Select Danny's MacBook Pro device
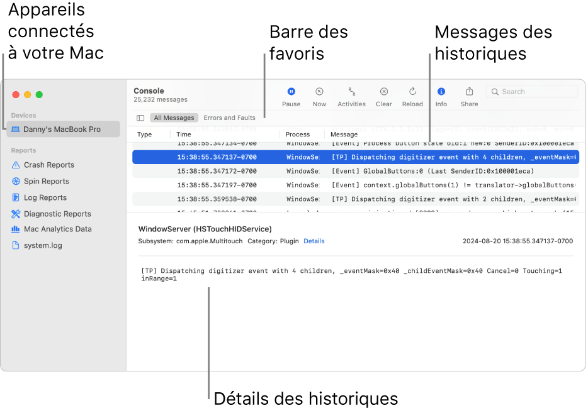This screenshot has width=588, height=413. [x=63, y=129]
